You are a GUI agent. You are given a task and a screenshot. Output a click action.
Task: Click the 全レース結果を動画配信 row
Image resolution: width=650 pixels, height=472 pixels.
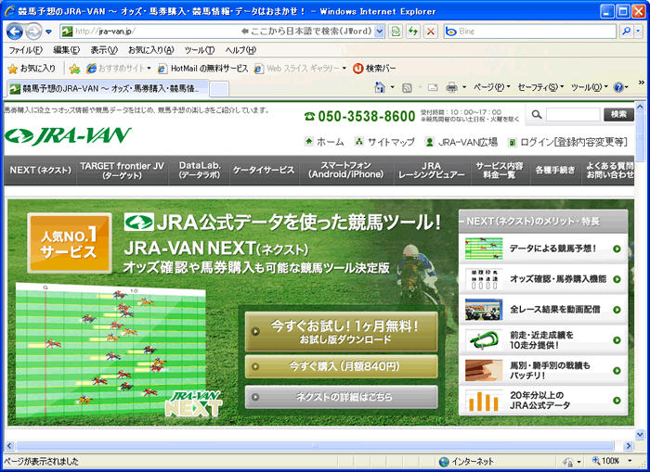[x=543, y=310]
